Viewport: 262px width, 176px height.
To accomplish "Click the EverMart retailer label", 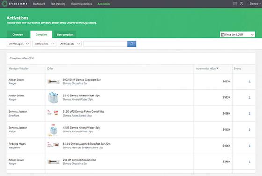I will (14, 116).
